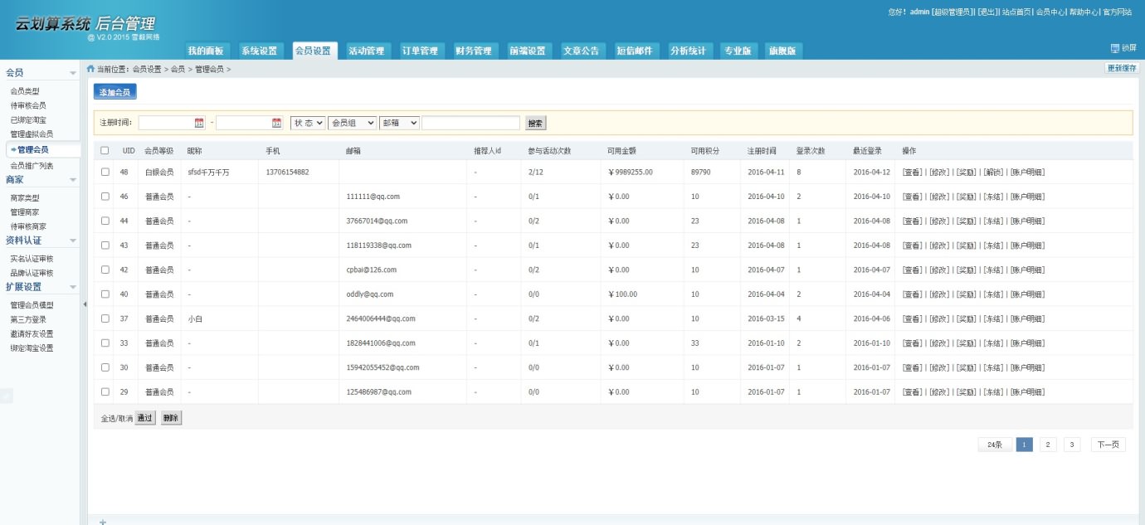This screenshot has width=1145, height=525.
Task: Collapse the 商家 sidebar section arrow
Action: pyautogui.click(x=73, y=180)
